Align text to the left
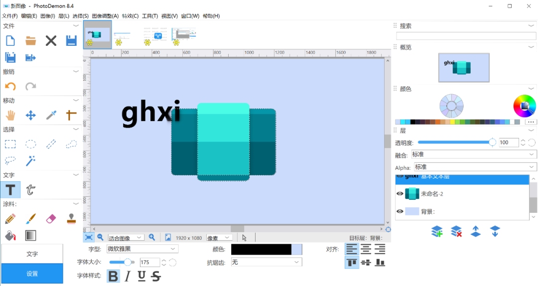The width and height of the screenshot is (538, 286). coord(352,249)
